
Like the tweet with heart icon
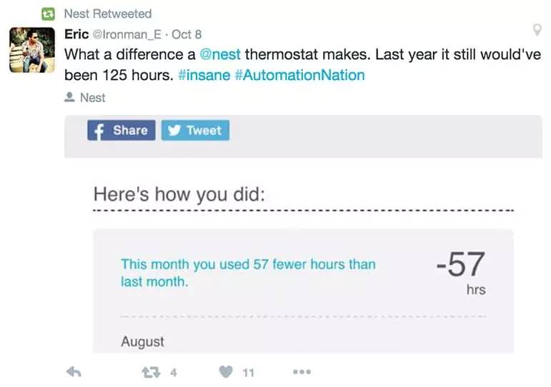[x=226, y=371]
